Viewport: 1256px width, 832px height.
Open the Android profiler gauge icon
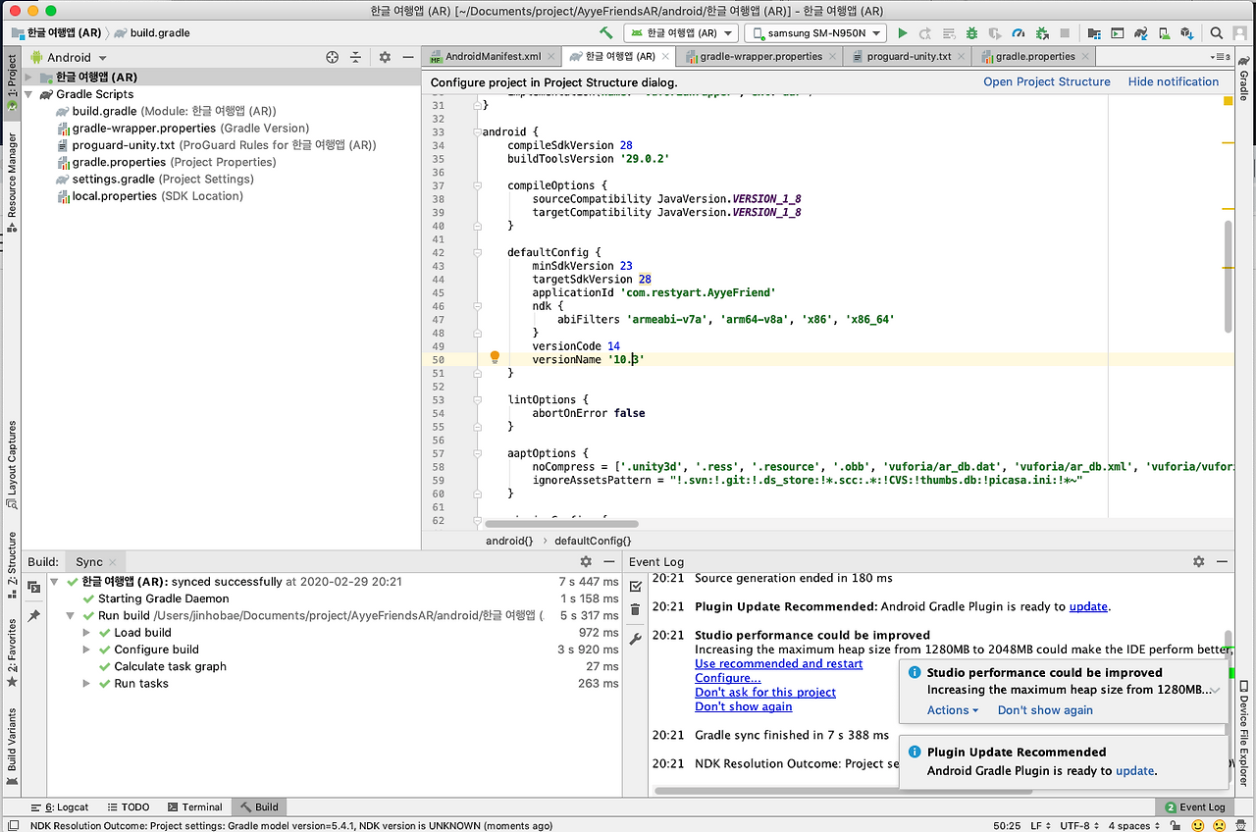point(1019,32)
